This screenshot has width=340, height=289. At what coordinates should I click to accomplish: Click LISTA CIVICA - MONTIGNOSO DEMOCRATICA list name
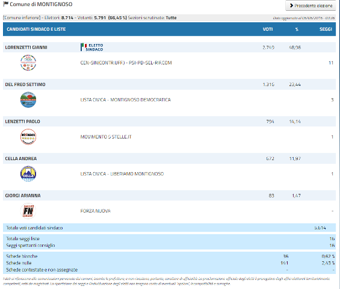pos(126,100)
